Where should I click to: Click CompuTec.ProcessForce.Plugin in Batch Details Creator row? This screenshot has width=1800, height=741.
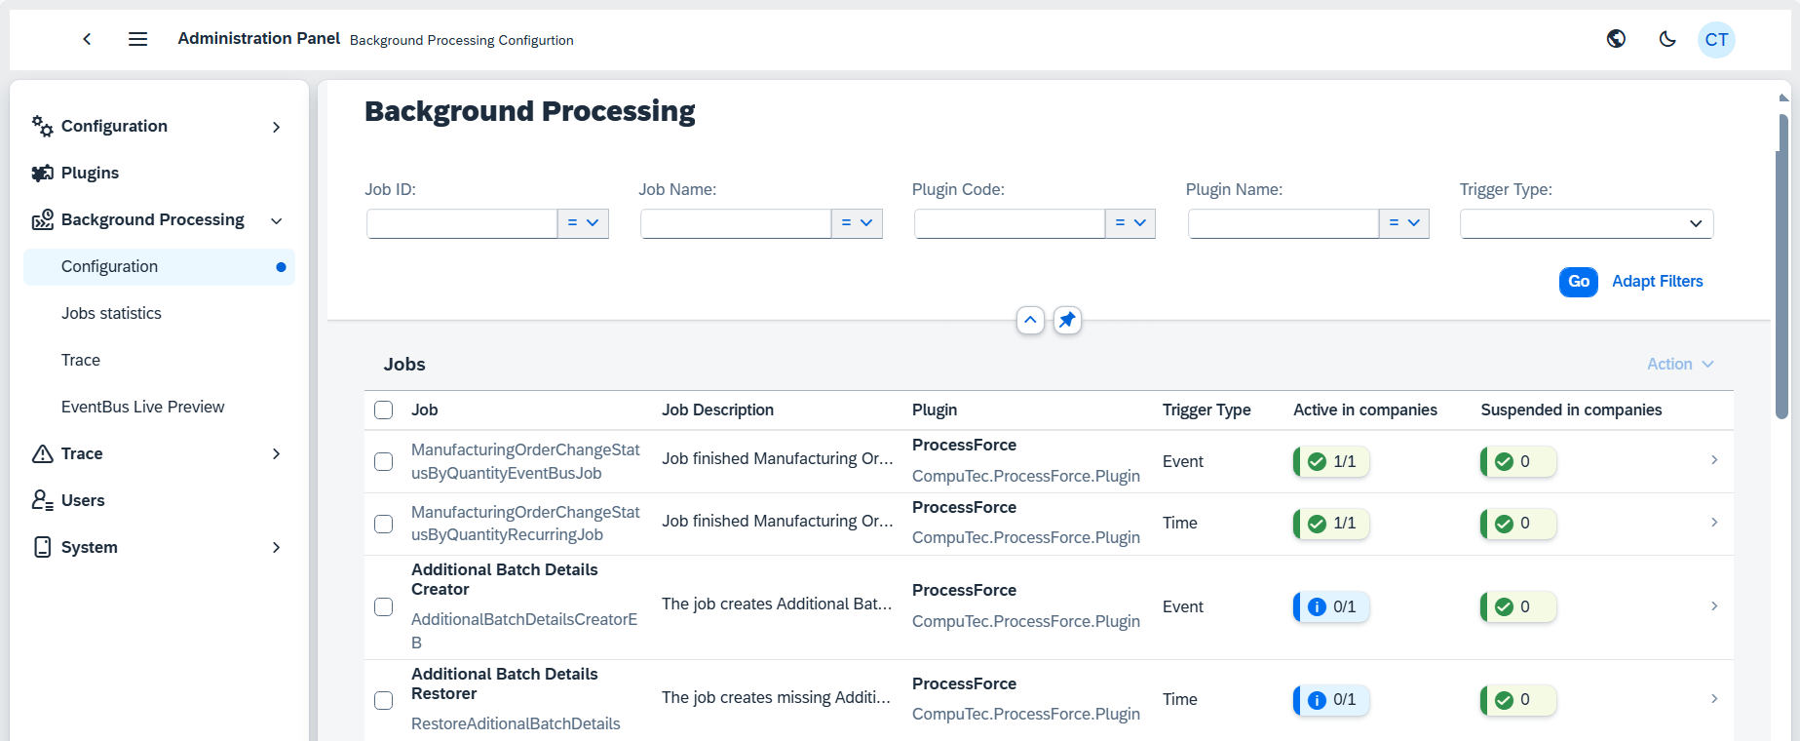1026,621
